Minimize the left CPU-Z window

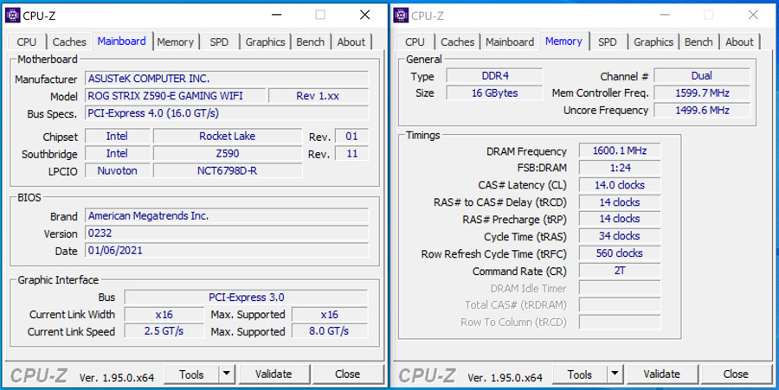(277, 16)
